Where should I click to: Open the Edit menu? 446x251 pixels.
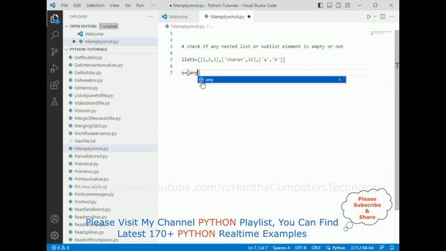pos(77,6)
